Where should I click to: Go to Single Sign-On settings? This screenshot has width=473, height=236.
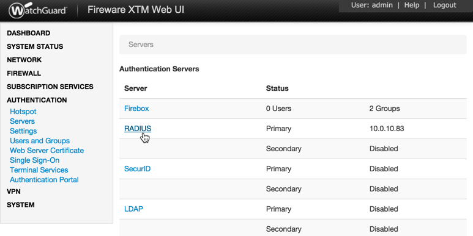pos(35,160)
